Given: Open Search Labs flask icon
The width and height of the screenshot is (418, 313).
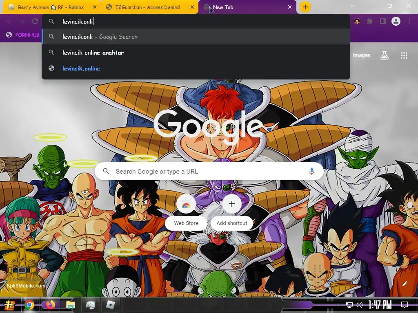Looking at the screenshot, I should (385, 55).
